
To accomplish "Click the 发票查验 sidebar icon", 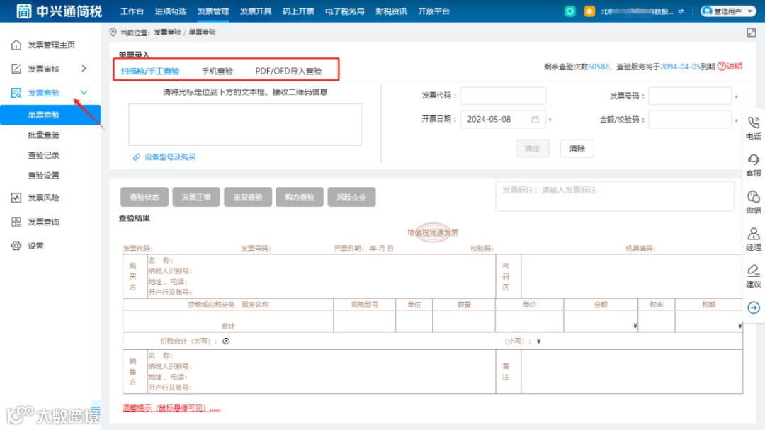I will (x=16, y=93).
